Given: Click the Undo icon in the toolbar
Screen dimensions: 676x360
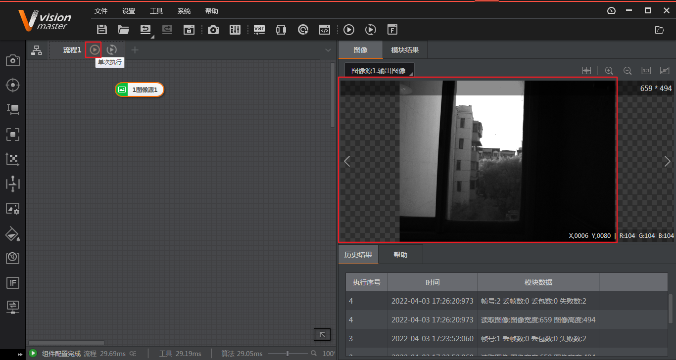Looking at the screenshot, I should (x=145, y=30).
